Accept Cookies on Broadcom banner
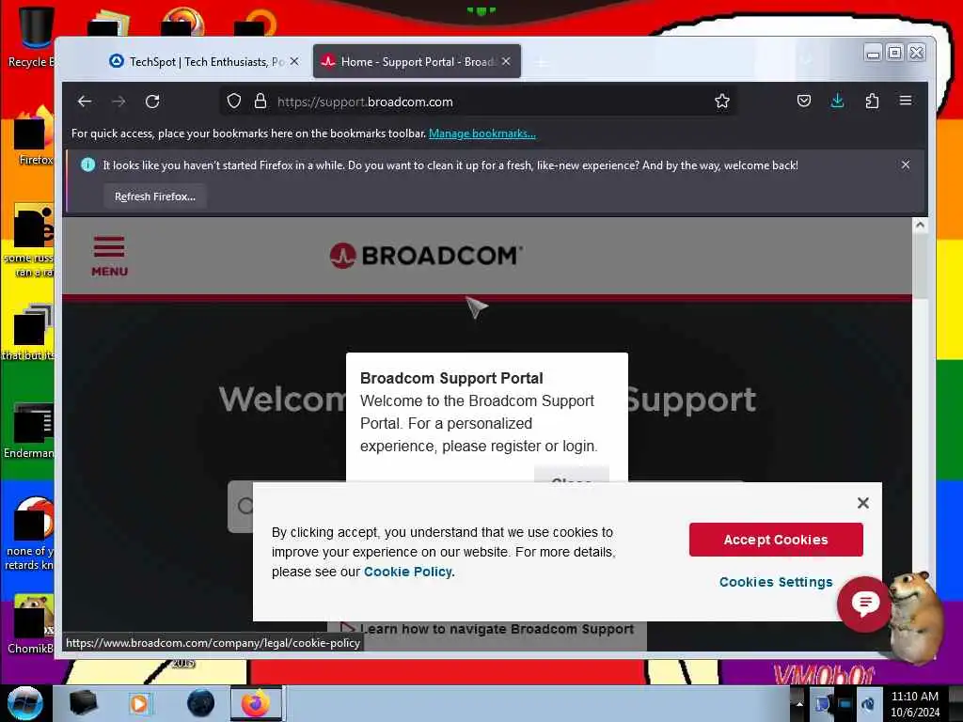963x722 pixels. [776, 540]
